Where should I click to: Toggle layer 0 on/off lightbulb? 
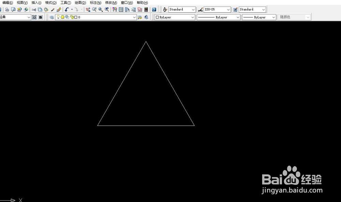pyautogui.click(x=58, y=17)
